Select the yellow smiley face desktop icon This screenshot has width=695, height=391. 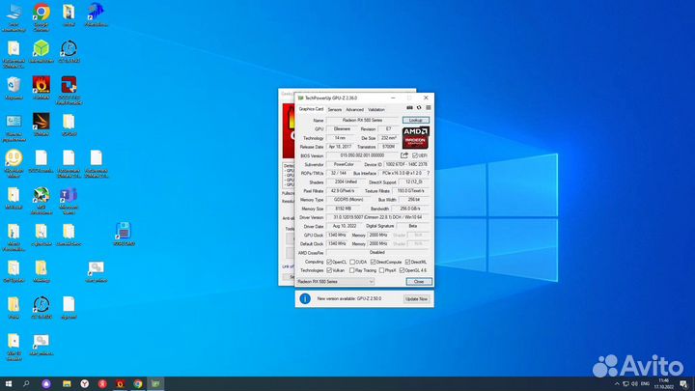[14, 163]
